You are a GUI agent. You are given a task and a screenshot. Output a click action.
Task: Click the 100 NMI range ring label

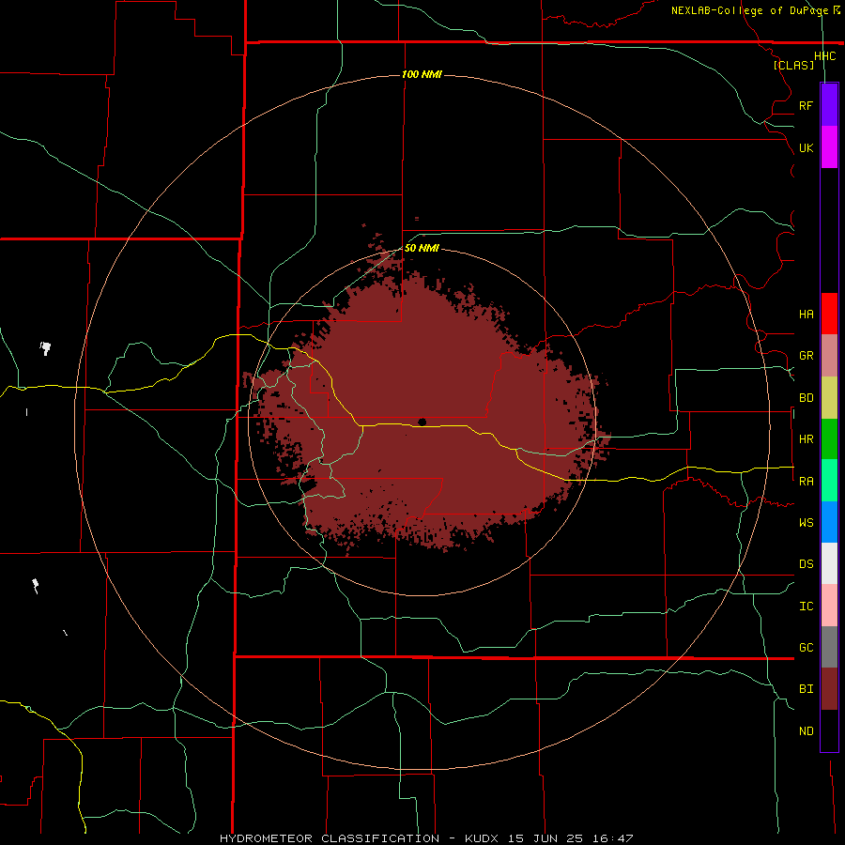click(x=422, y=74)
